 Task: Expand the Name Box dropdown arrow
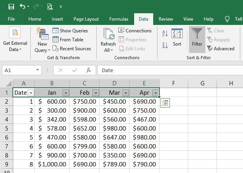click(x=37, y=70)
